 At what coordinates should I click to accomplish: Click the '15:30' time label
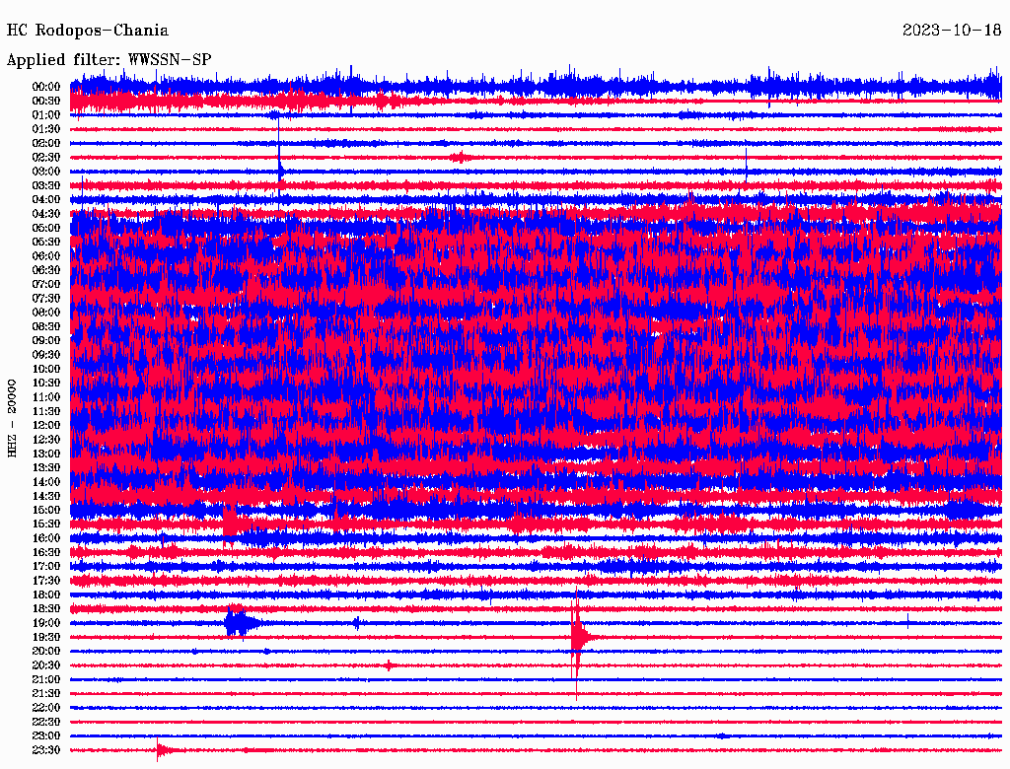[46, 524]
